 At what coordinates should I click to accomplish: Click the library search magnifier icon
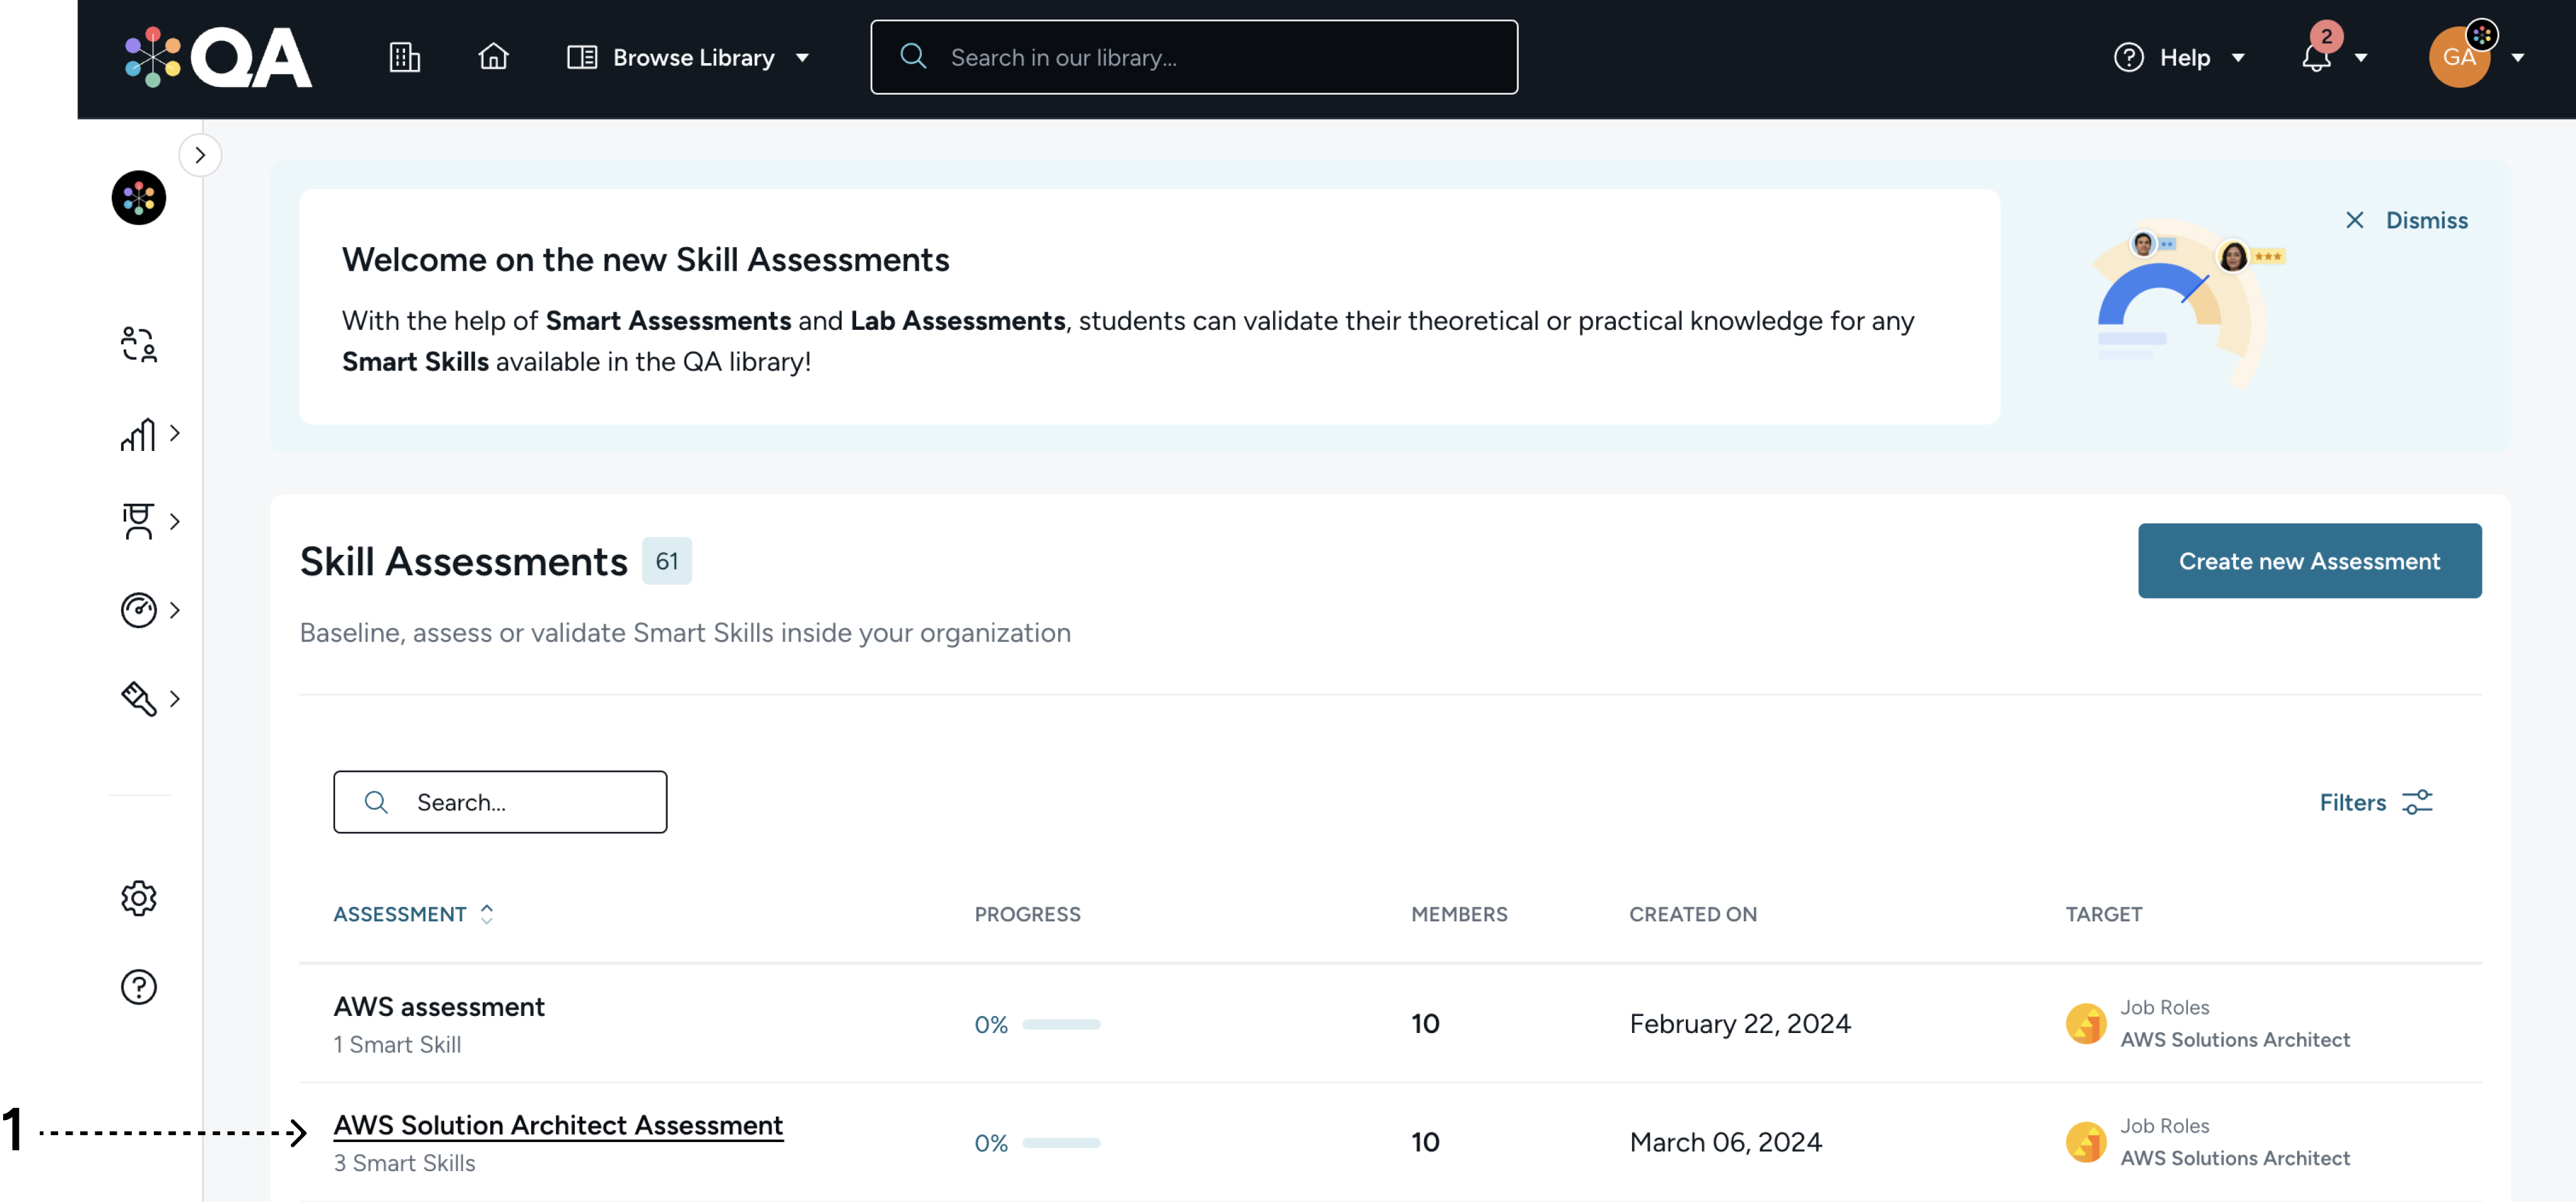(x=913, y=57)
